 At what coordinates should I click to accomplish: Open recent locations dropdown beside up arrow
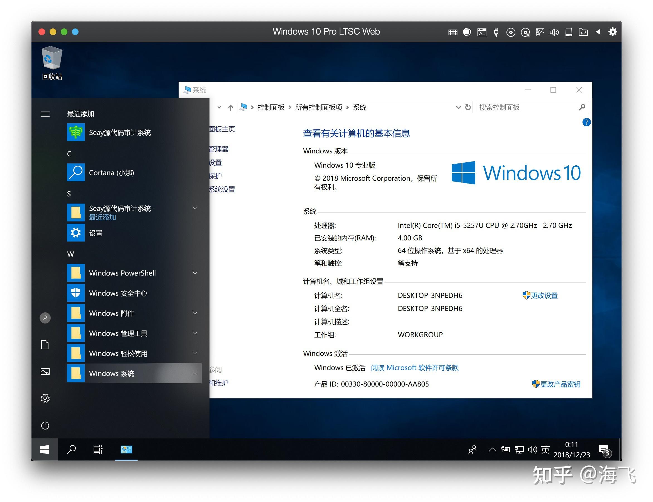(219, 107)
